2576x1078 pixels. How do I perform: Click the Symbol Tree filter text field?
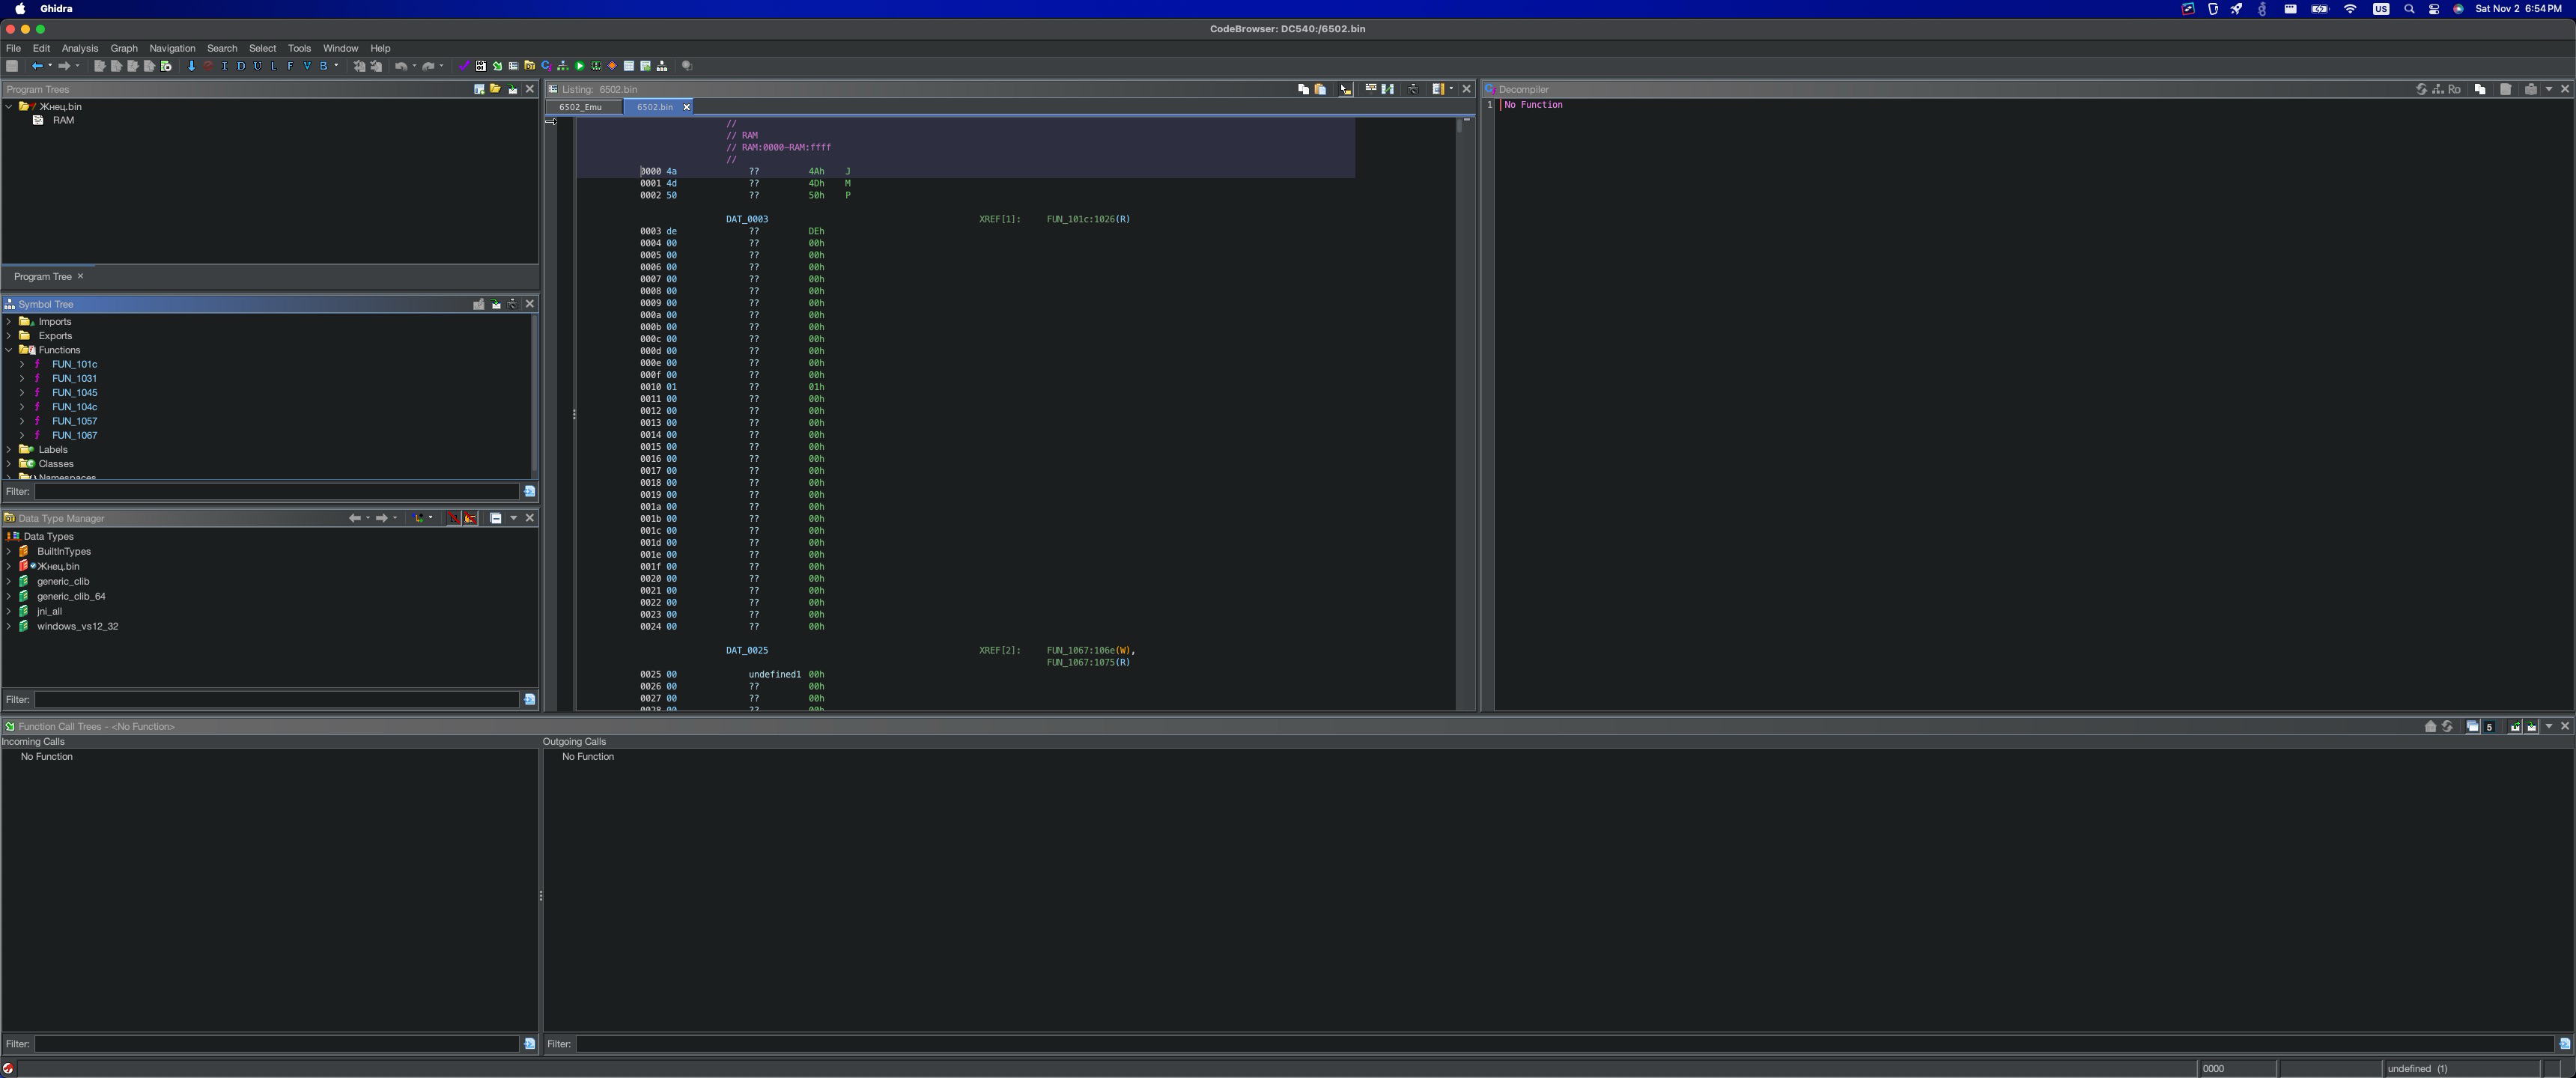(x=276, y=491)
